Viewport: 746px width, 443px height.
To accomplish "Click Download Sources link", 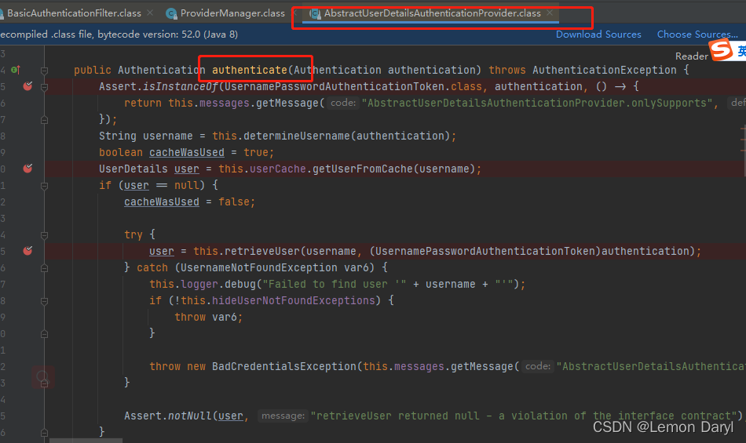I will 598,34.
